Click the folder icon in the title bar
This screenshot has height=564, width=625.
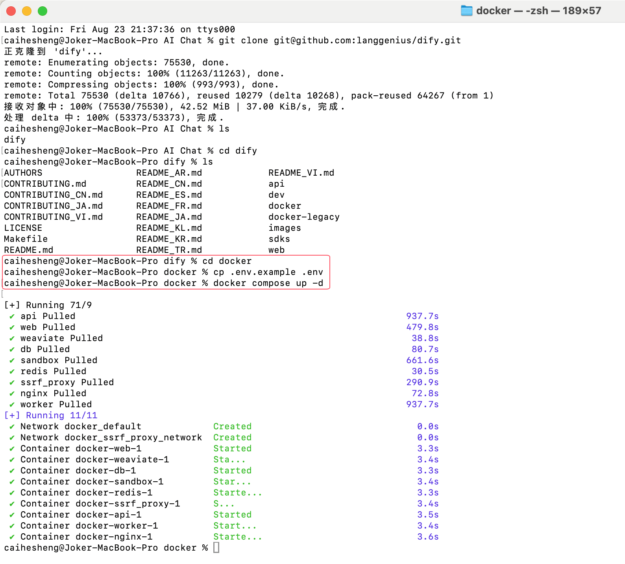466,11
